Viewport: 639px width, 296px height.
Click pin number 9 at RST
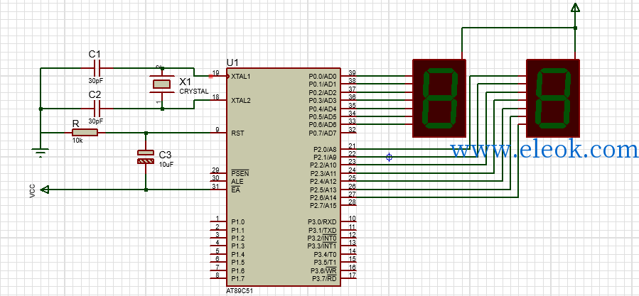218,129
